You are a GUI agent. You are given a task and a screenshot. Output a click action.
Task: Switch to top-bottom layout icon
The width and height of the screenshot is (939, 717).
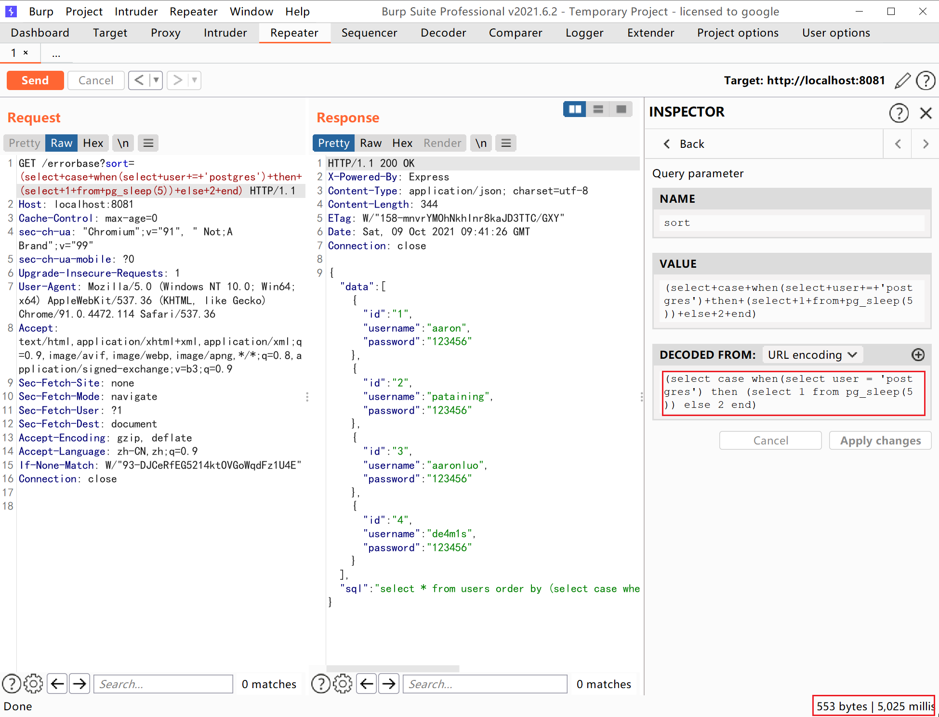[x=598, y=109]
